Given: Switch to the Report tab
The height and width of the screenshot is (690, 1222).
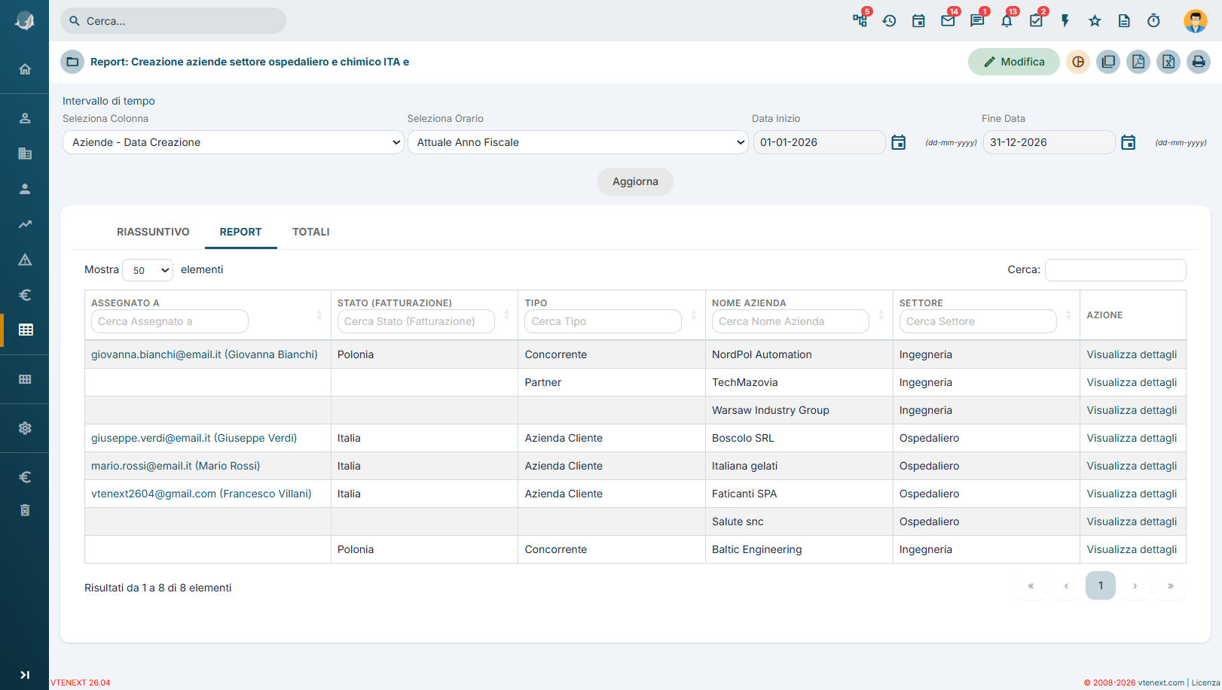Looking at the screenshot, I should click(x=240, y=232).
